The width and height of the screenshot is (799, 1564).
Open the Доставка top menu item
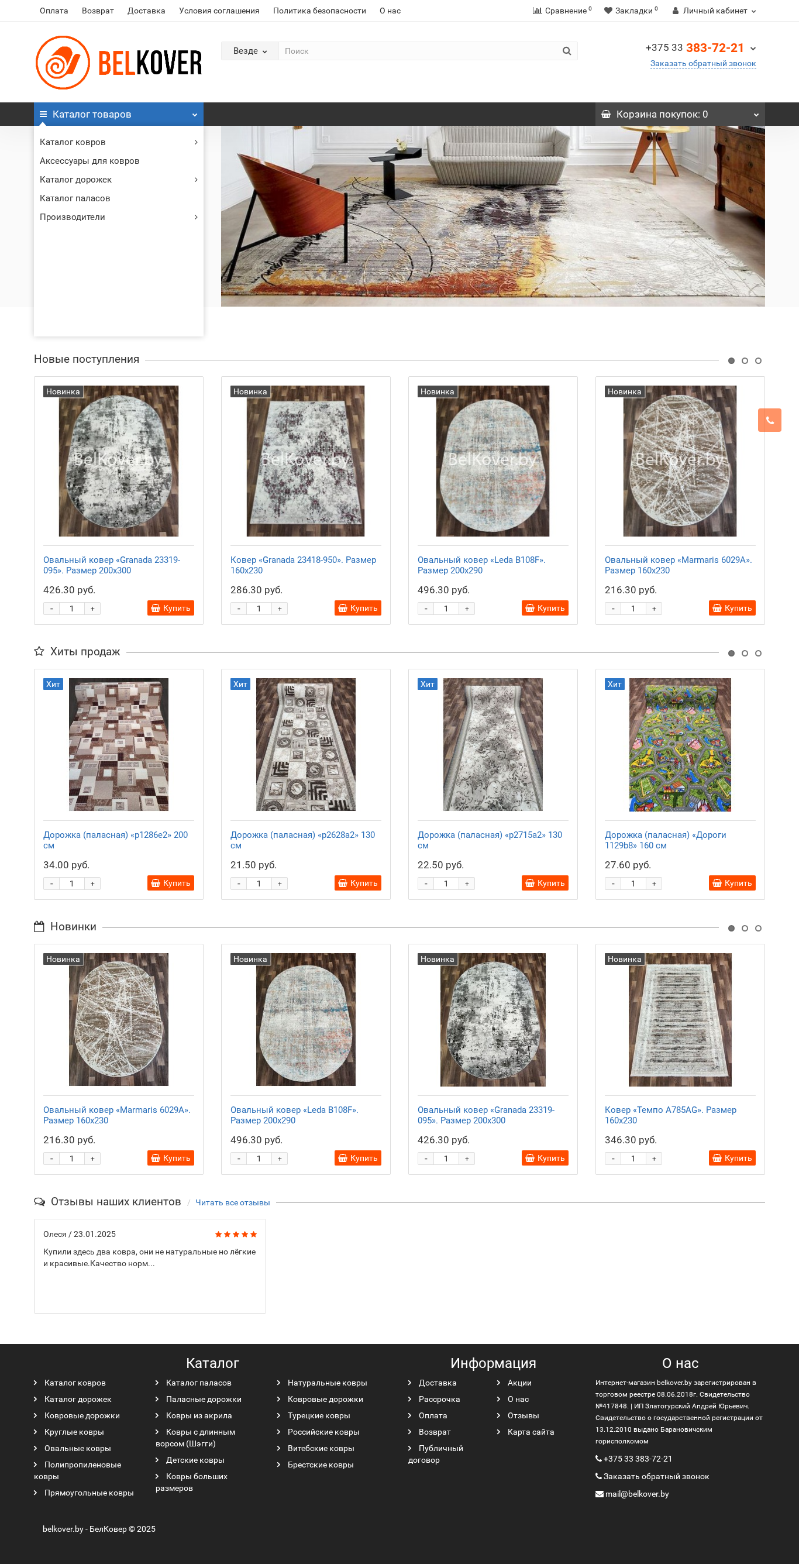pos(146,11)
